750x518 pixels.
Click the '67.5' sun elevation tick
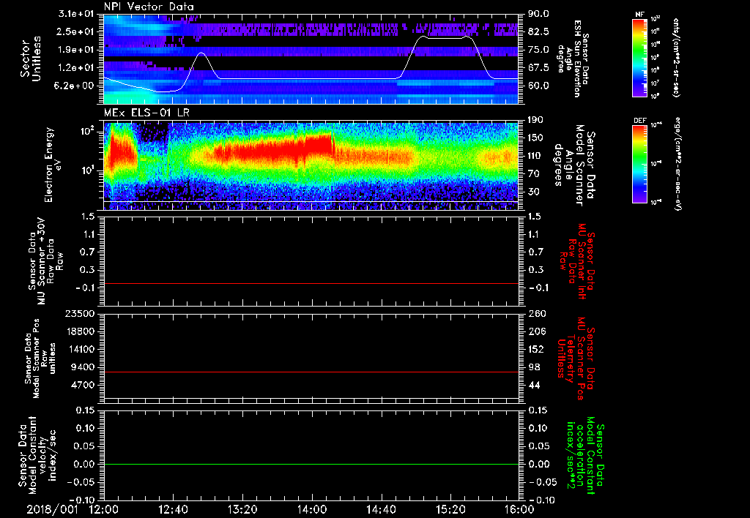click(x=538, y=68)
